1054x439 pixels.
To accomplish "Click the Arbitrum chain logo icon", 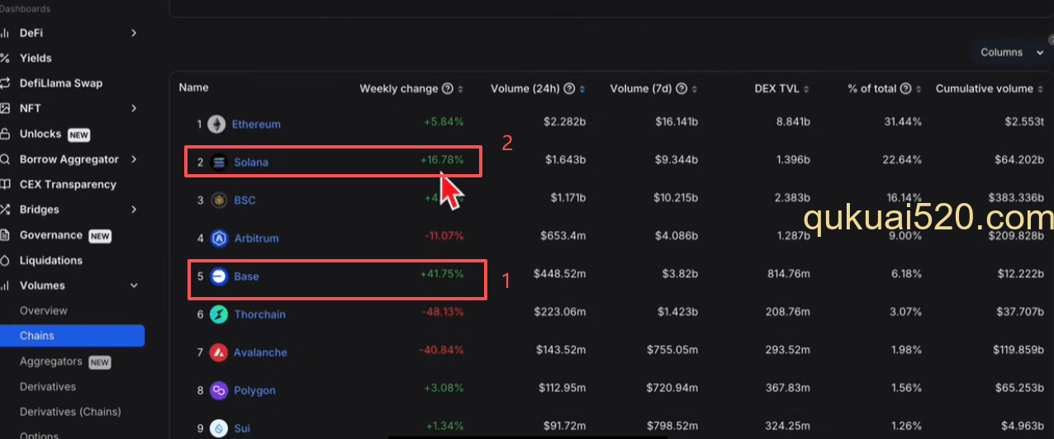I will tap(219, 238).
